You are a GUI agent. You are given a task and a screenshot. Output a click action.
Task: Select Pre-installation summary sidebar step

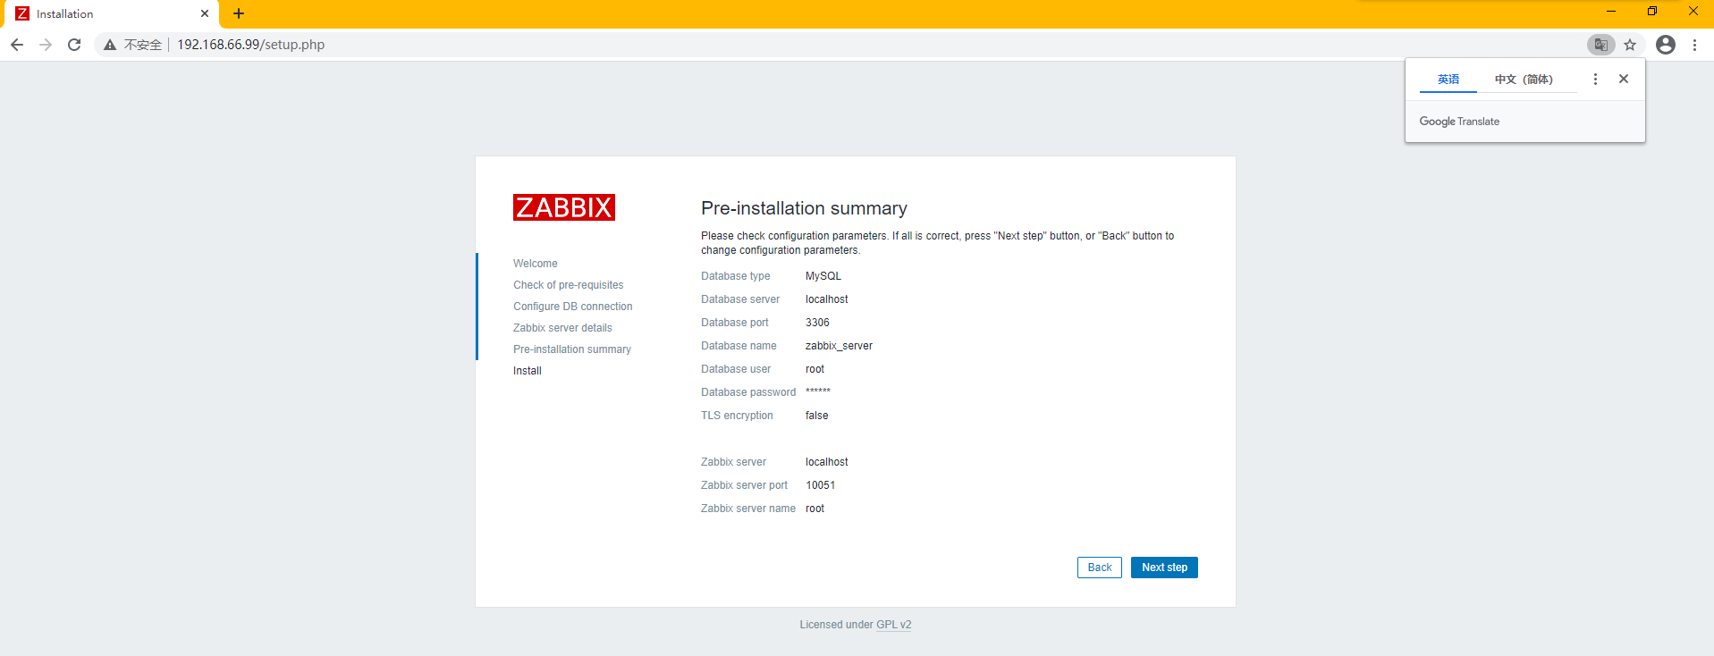coord(572,349)
